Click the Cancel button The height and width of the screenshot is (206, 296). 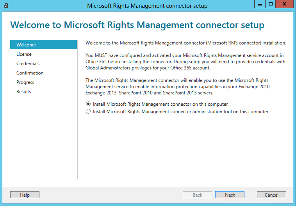(271, 195)
